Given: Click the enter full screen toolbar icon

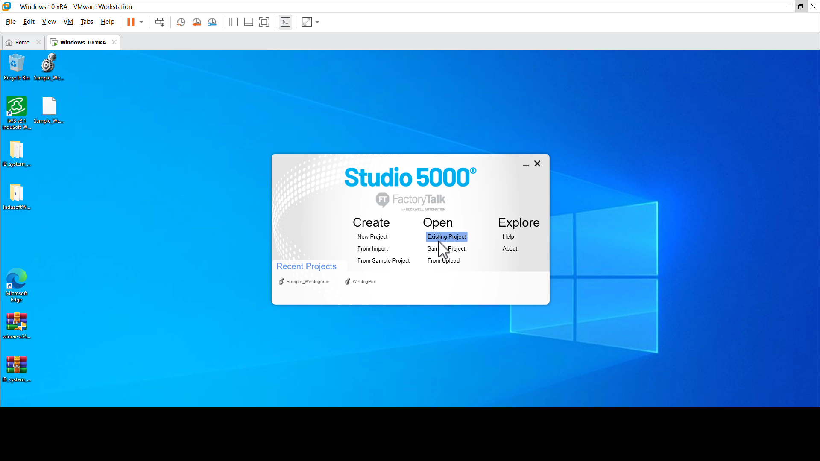Looking at the screenshot, I should pos(264,22).
